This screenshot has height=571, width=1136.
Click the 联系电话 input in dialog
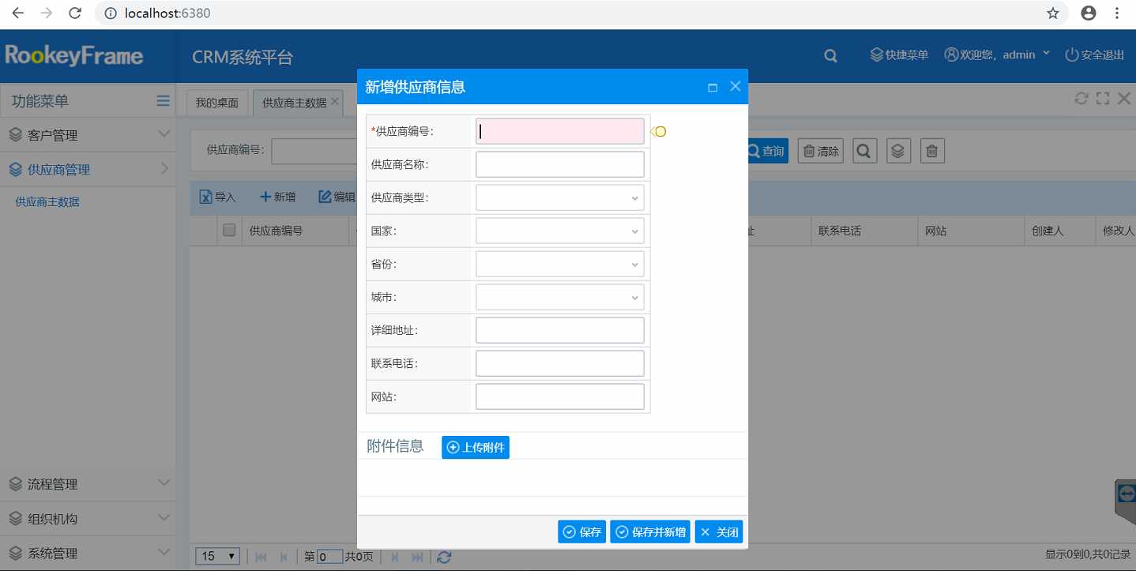point(560,363)
